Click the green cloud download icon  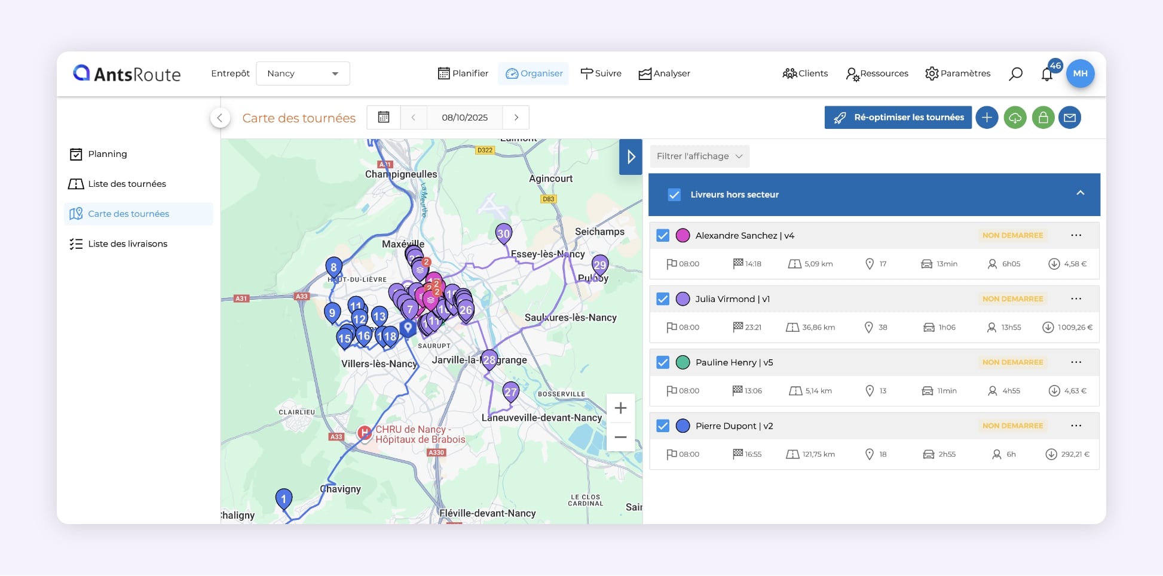click(1015, 118)
